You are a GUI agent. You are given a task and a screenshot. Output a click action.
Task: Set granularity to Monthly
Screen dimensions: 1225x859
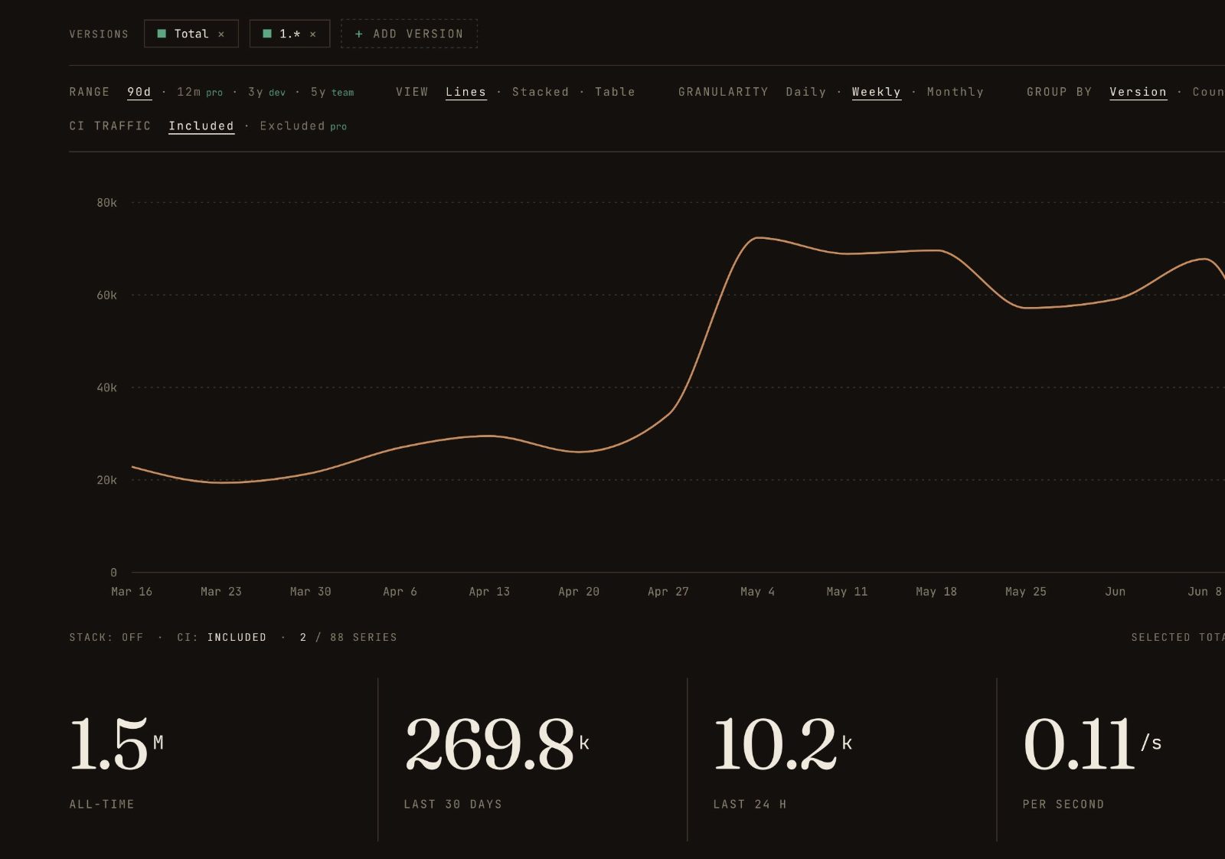coord(955,92)
